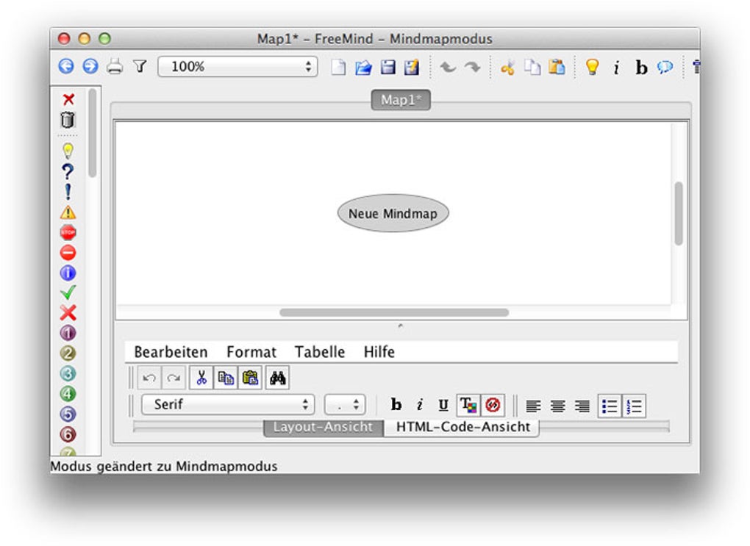The image size is (750, 546).
Task: Click the map vertical scrollbar
Action: [678, 213]
